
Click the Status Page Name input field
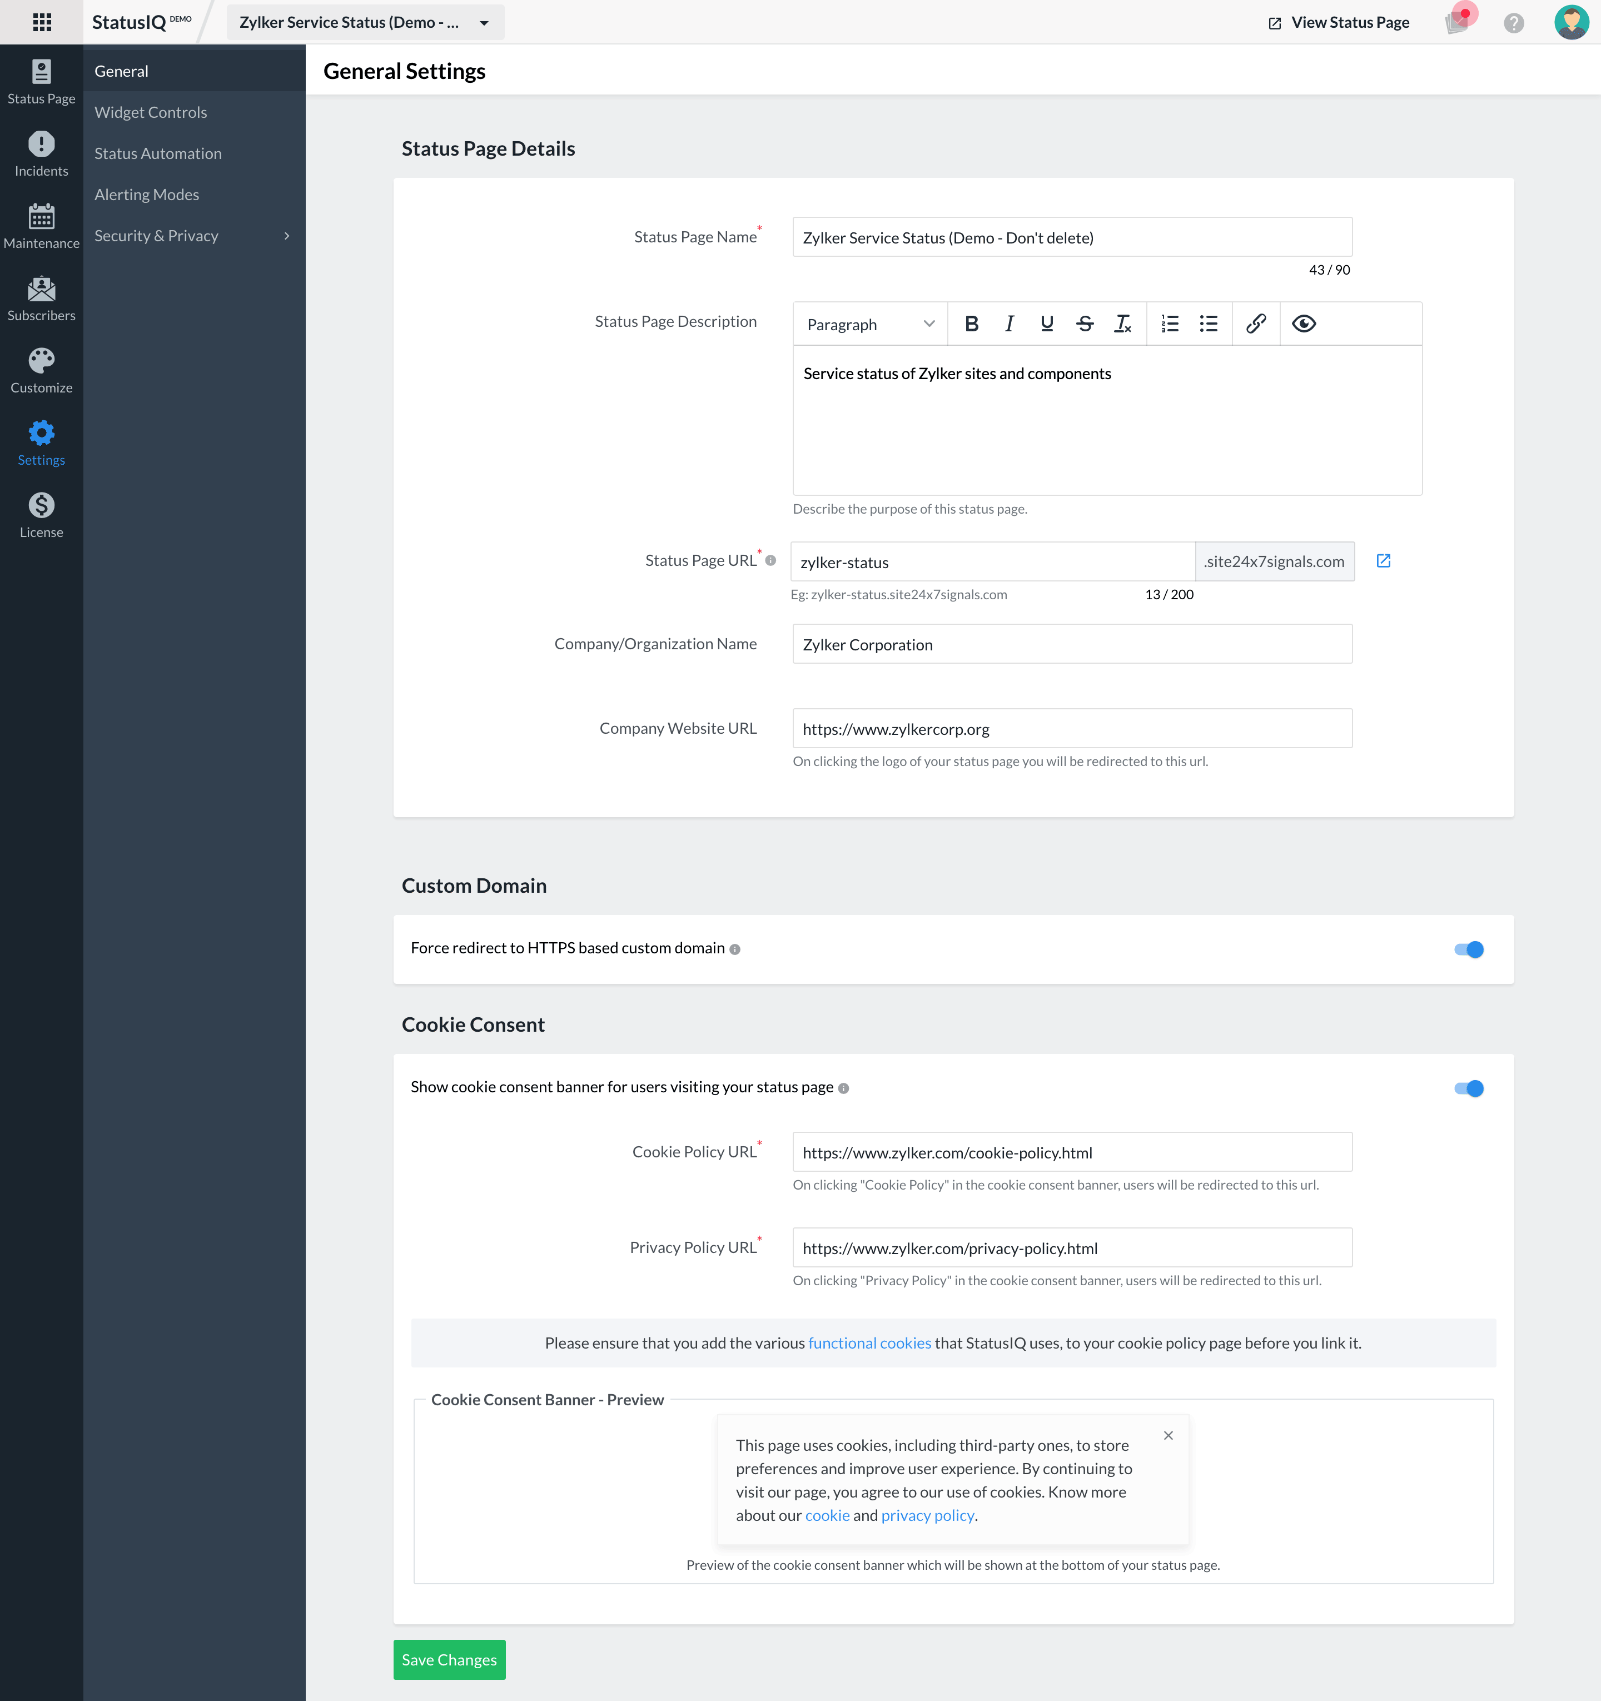[x=1071, y=236]
